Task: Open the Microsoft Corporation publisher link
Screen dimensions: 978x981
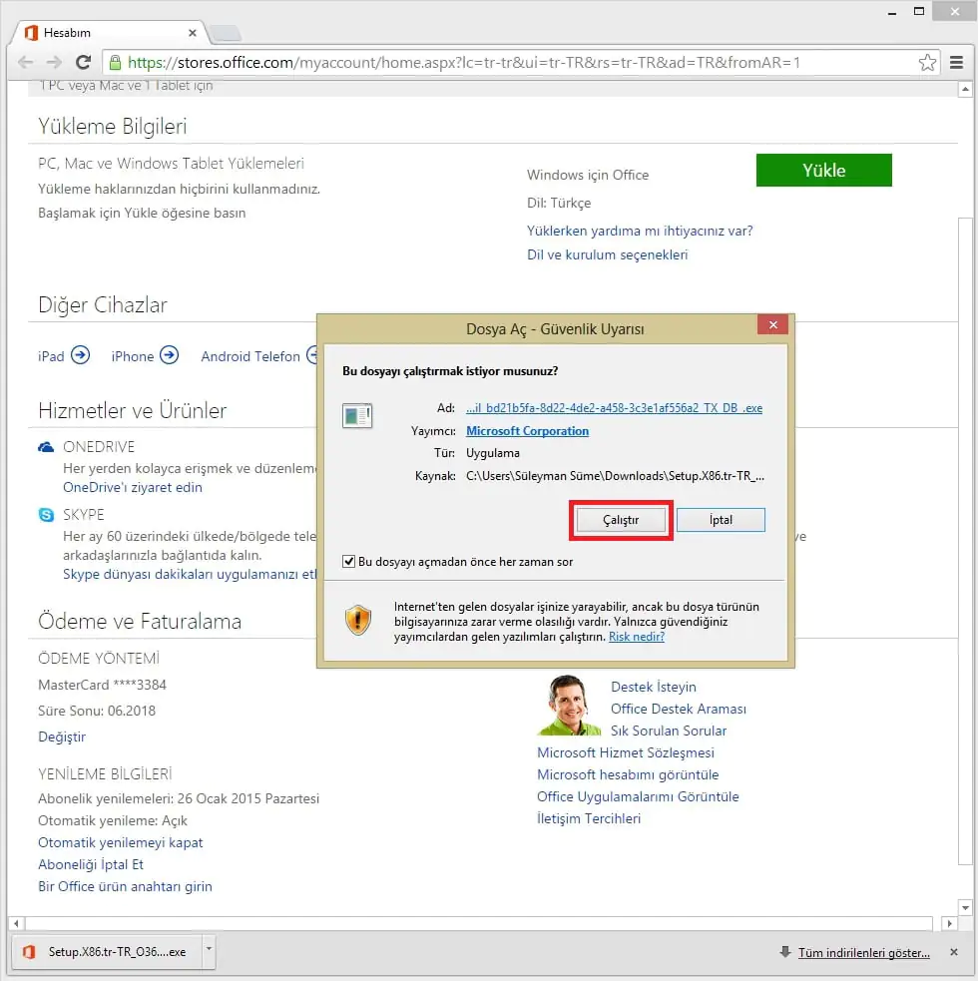Action: point(527,431)
